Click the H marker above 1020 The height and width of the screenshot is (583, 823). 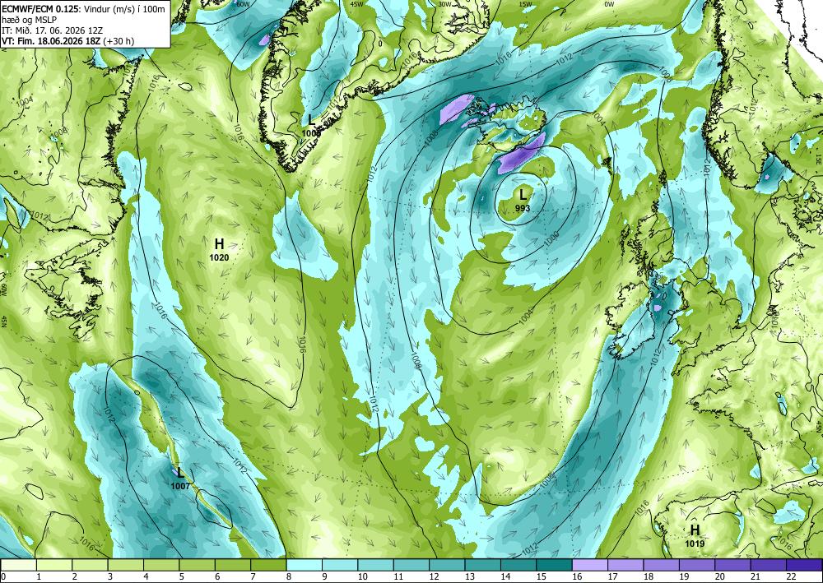point(219,243)
